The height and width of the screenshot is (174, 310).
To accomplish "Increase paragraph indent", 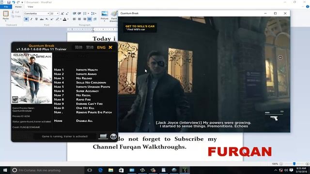I will tap(79, 14).
